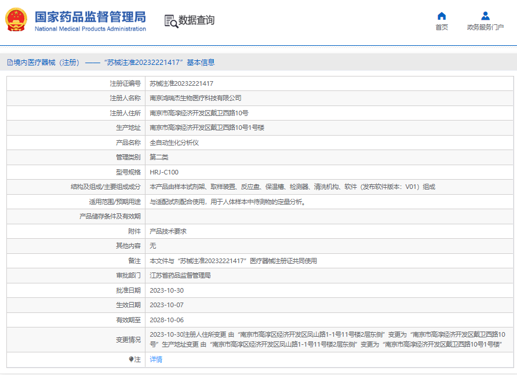Click the expiry date 2028-10-06

coord(166,320)
